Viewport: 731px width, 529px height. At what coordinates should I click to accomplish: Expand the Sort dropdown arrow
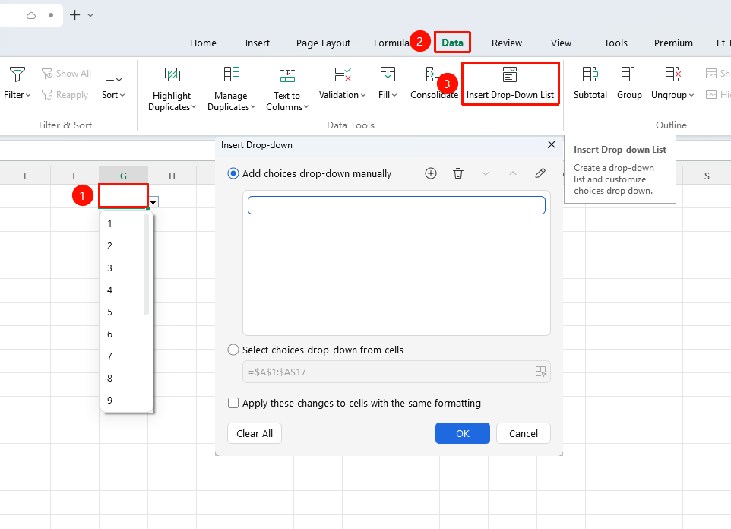[x=122, y=95]
